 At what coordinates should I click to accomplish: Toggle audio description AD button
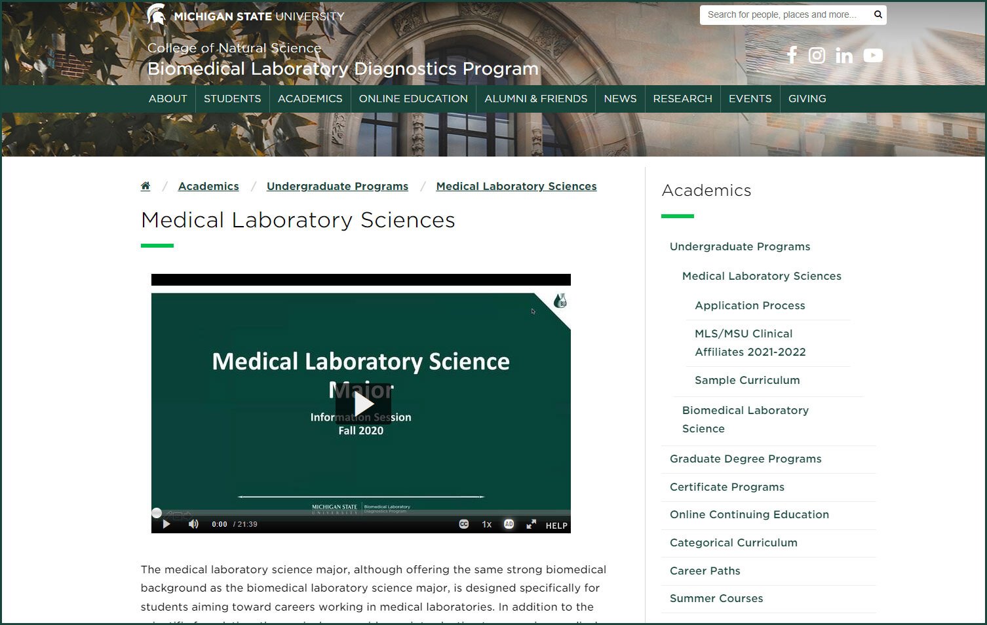(x=509, y=524)
